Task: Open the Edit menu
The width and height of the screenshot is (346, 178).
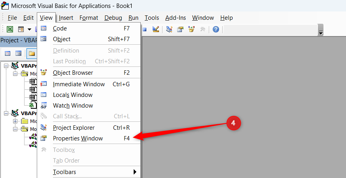Action: [x=28, y=18]
